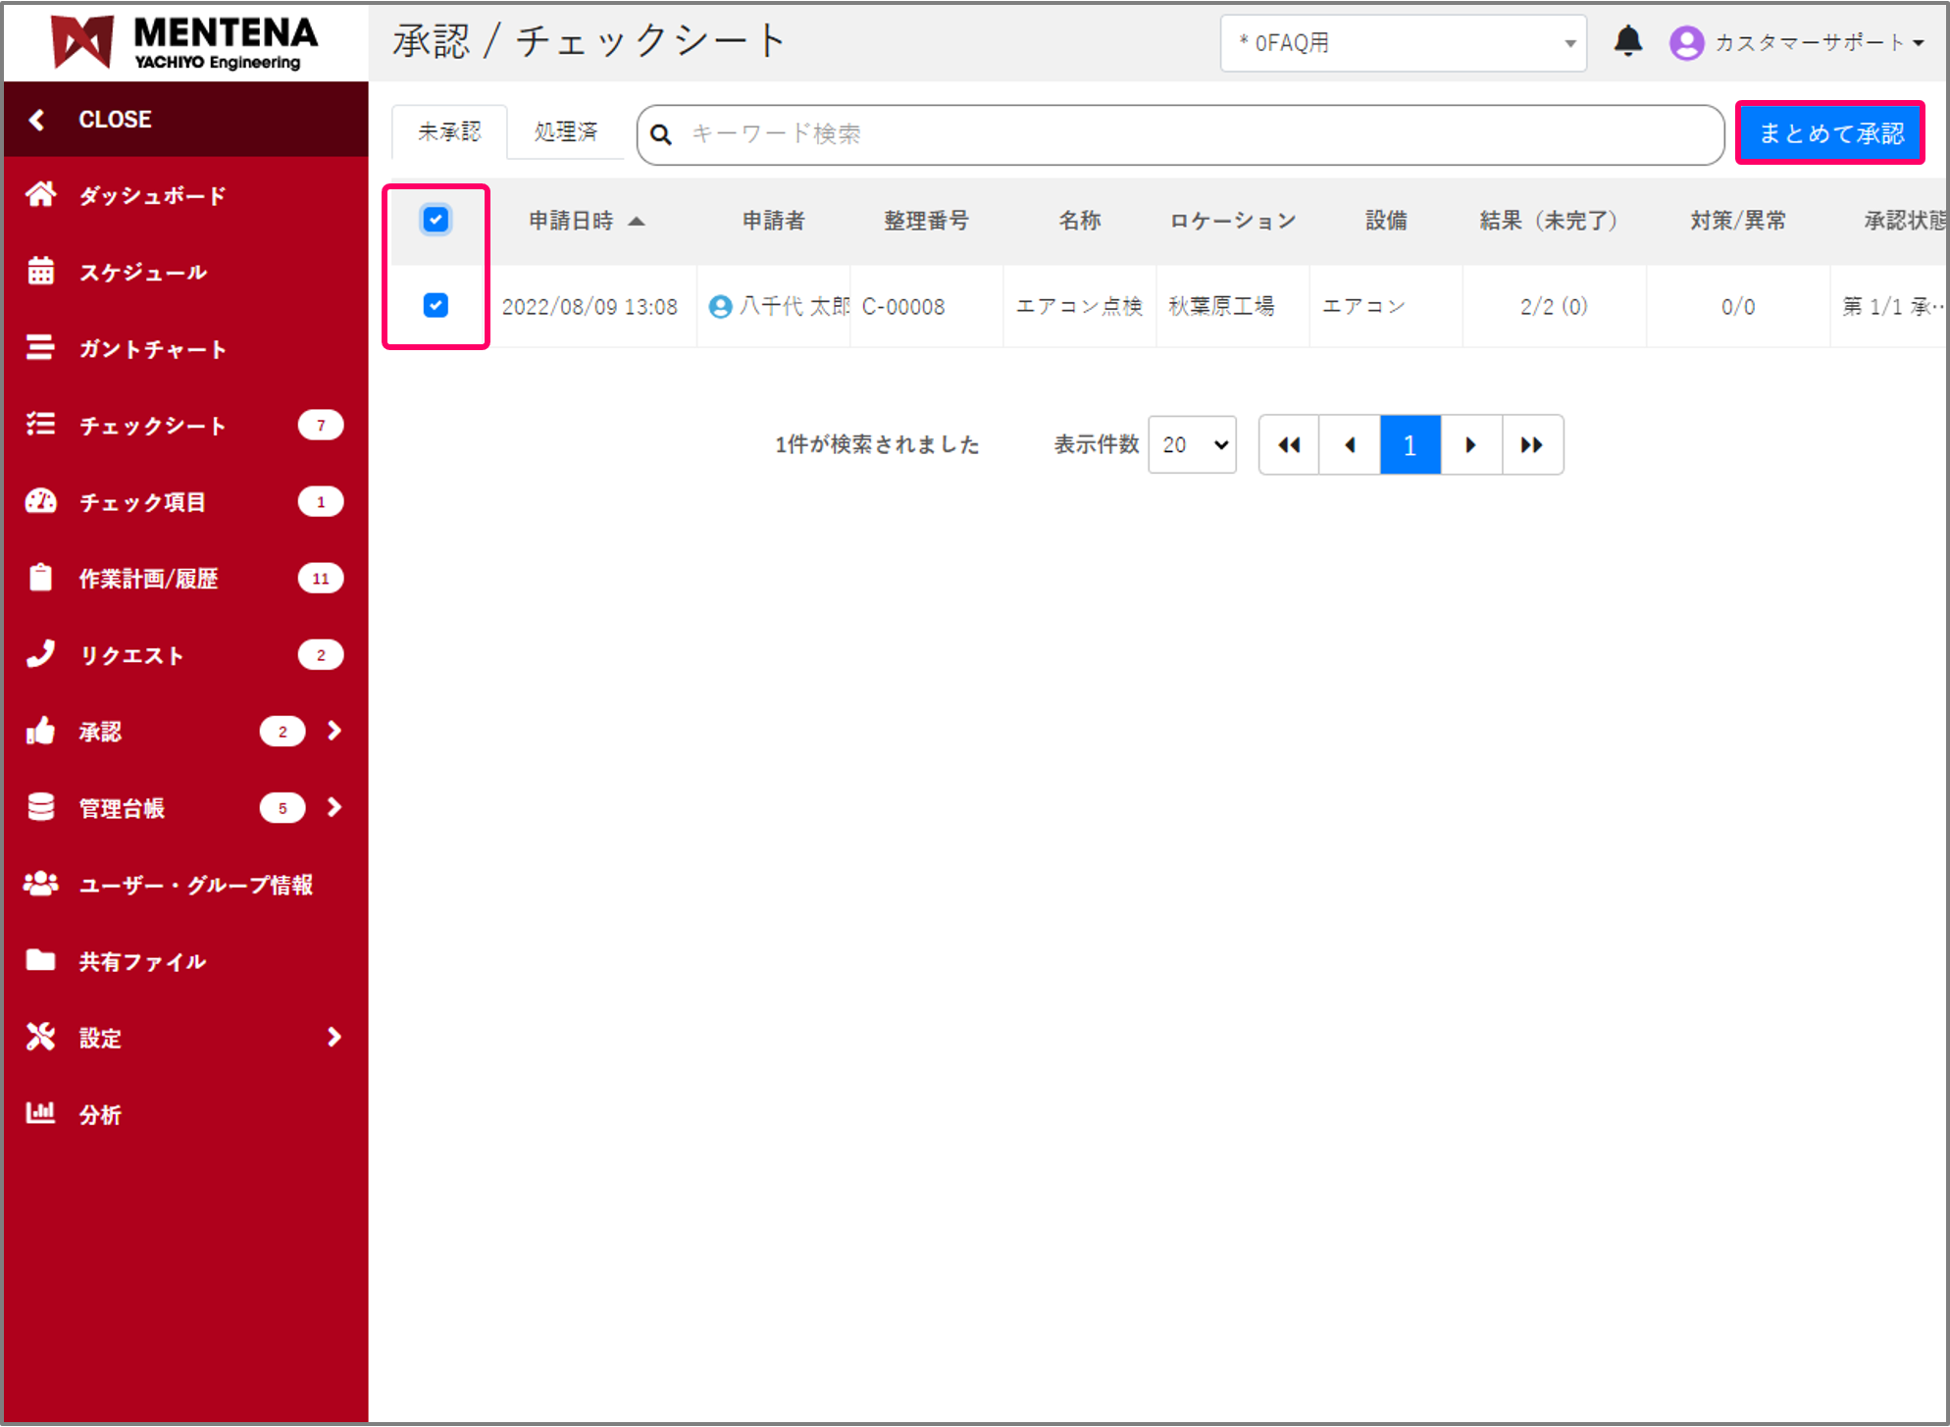The height and width of the screenshot is (1427, 1950).
Task: Open the 表示件数 dropdown set to 20
Action: pyautogui.click(x=1191, y=444)
